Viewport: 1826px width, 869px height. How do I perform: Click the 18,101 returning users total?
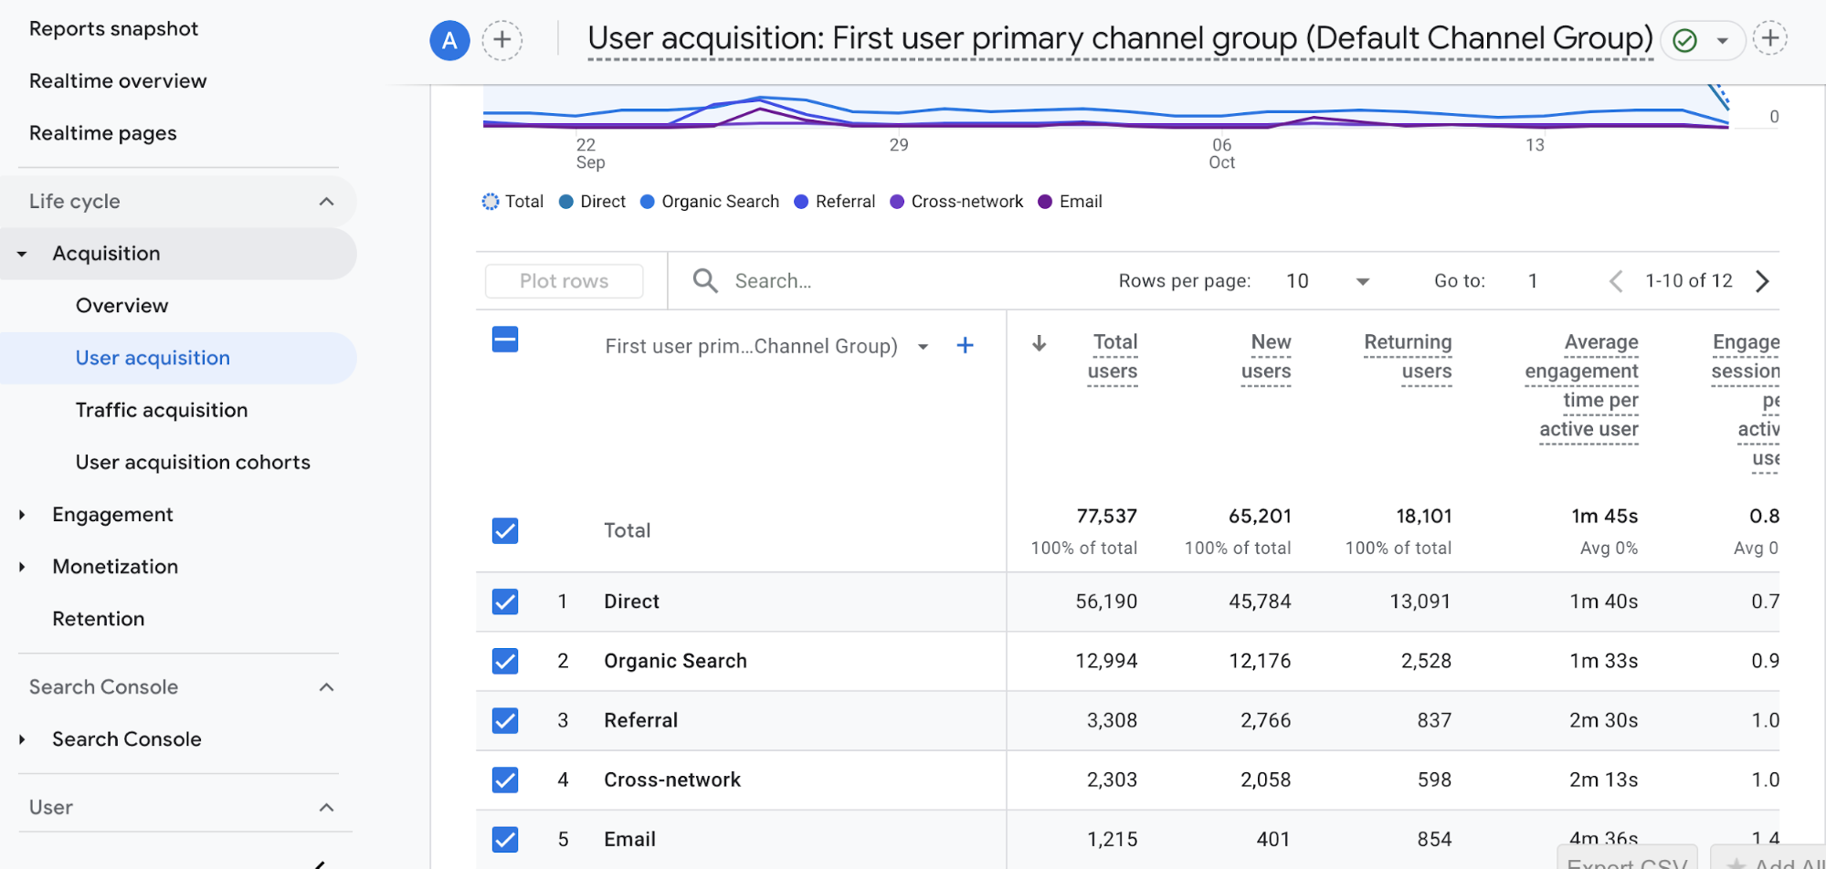(x=1424, y=516)
